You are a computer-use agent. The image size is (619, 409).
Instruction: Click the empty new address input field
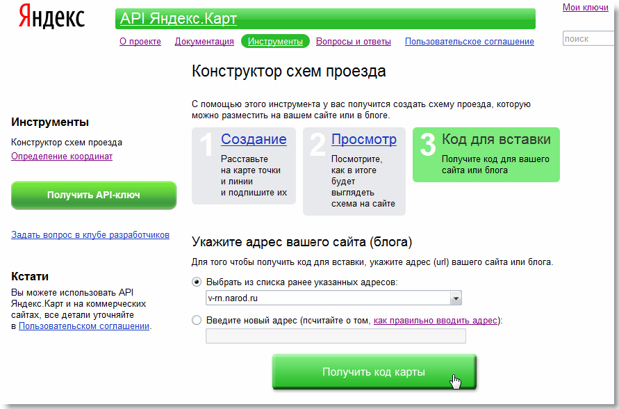[336, 336]
